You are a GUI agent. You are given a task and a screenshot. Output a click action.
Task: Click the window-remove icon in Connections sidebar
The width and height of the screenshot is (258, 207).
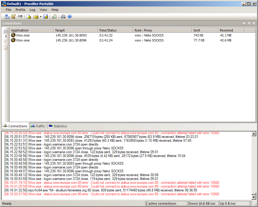pyautogui.click(x=6, y=48)
